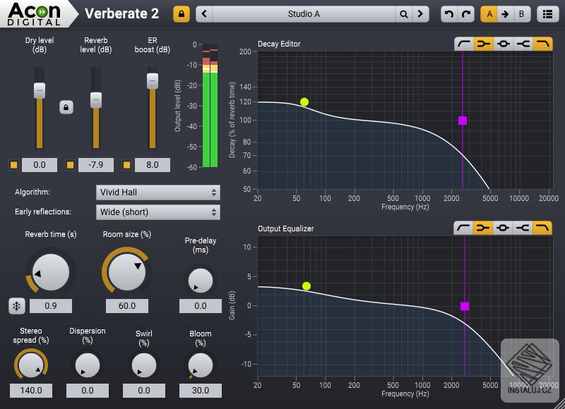This screenshot has width=565, height=409.
Task: Go to the previous preset arrow
Action: pyautogui.click(x=204, y=14)
